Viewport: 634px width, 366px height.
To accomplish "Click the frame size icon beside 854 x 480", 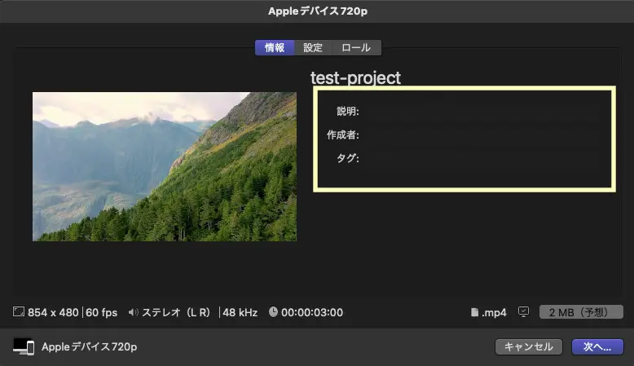I will point(19,311).
